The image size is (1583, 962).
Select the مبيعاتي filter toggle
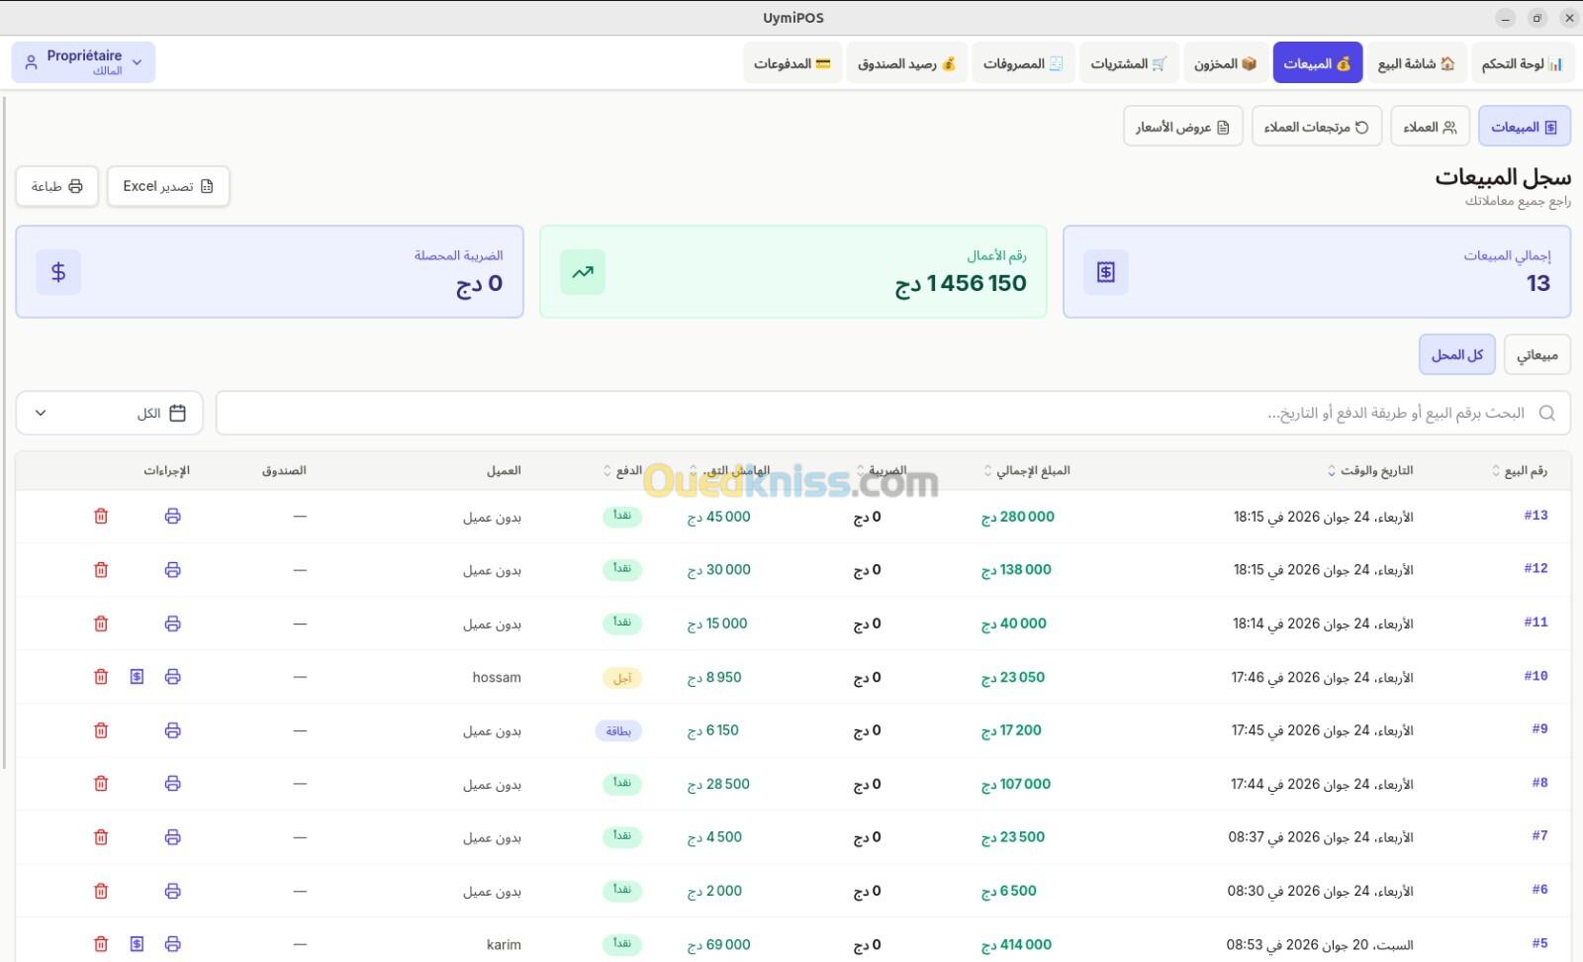coord(1536,354)
